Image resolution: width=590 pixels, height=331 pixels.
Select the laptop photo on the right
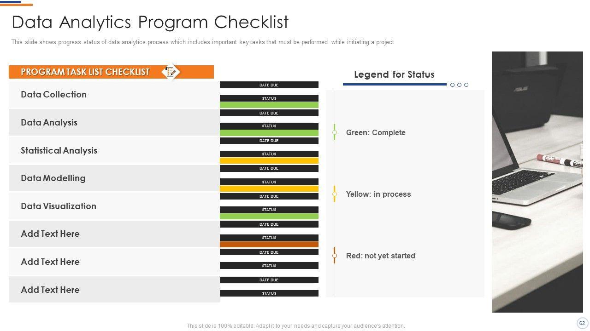tap(537, 182)
